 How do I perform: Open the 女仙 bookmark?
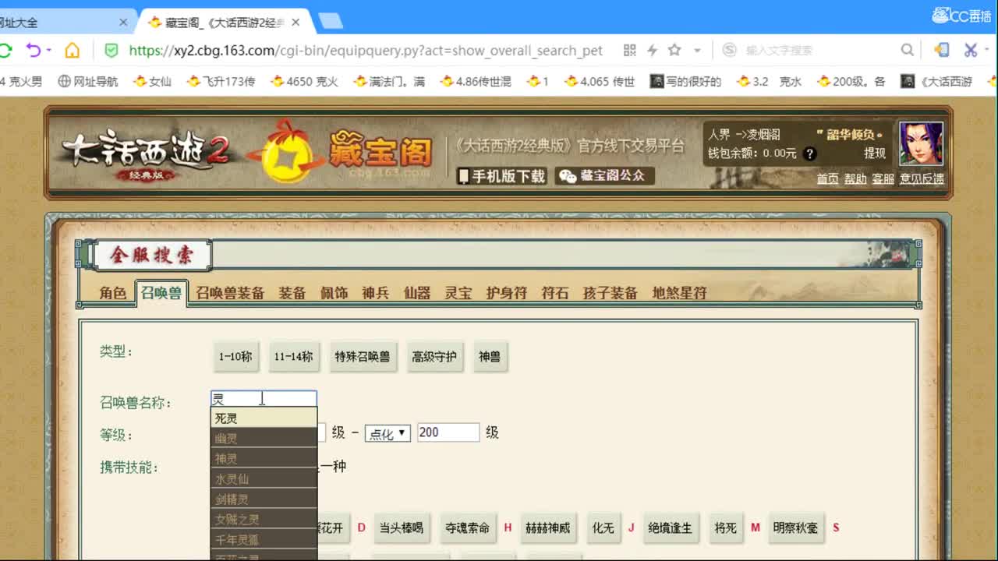point(153,81)
